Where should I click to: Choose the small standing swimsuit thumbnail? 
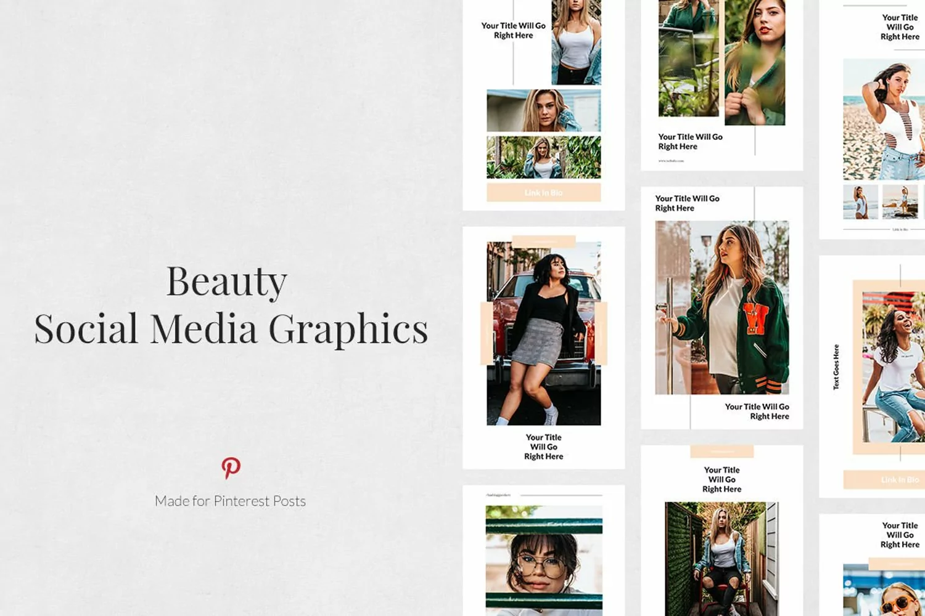click(x=860, y=201)
